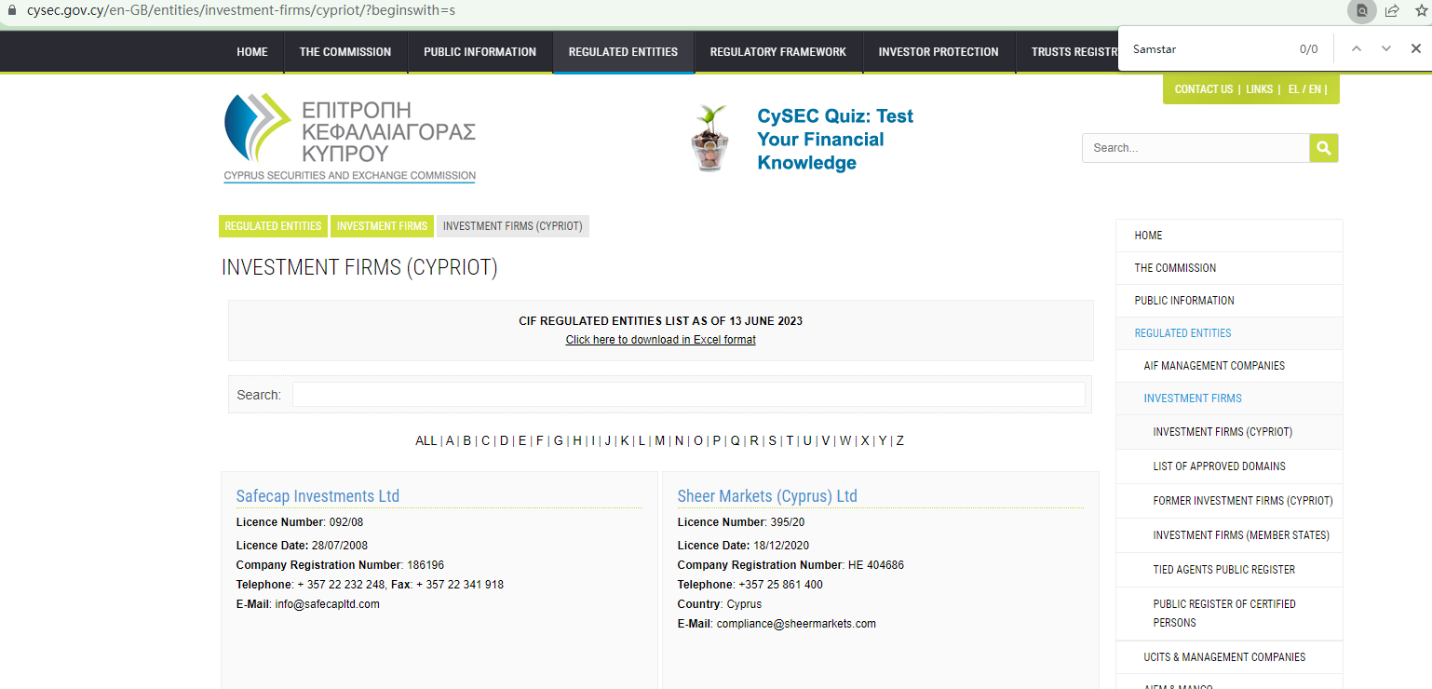
Task: Click the INVESTMENT FIRMS breadcrumb
Action: pos(382,226)
